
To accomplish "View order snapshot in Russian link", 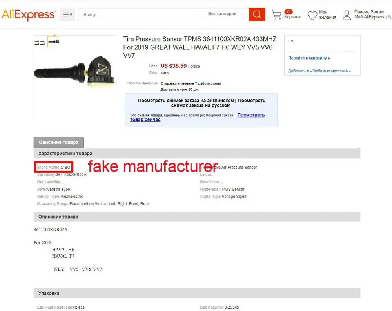I will click(x=218, y=103).
